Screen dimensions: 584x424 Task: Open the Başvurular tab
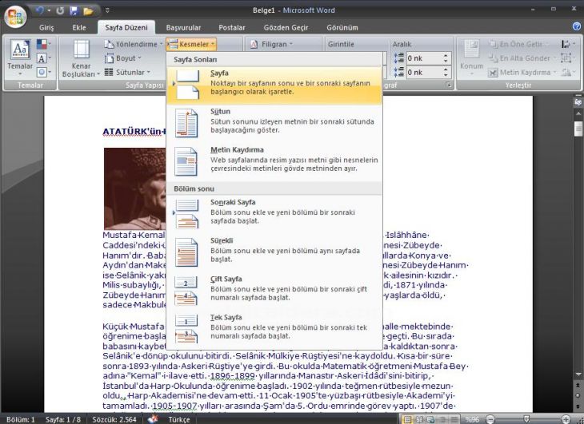(183, 27)
